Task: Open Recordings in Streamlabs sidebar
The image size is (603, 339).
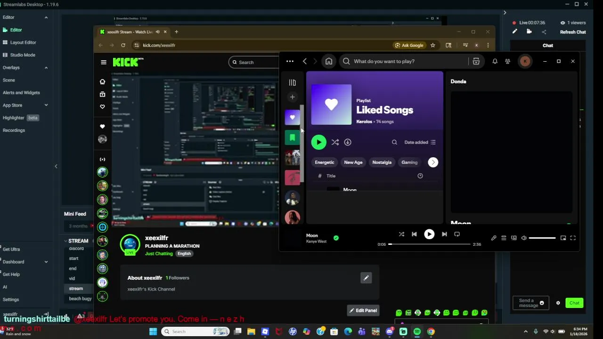Action: pos(14,130)
